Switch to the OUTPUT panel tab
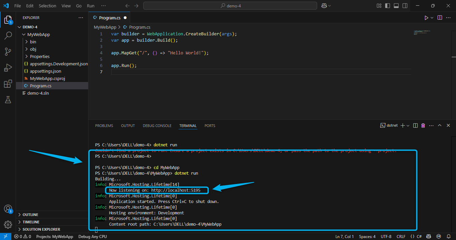456x240 pixels. pyautogui.click(x=128, y=126)
